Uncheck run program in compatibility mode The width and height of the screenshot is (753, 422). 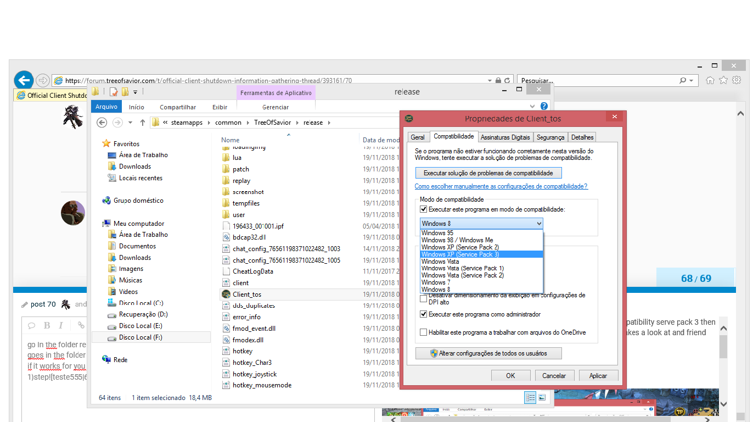(x=423, y=209)
